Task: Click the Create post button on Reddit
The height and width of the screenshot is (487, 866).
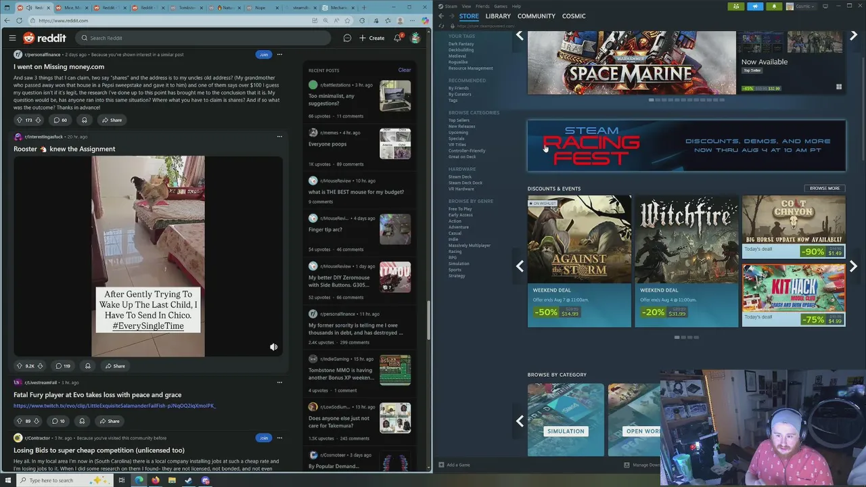Action: click(372, 38)
